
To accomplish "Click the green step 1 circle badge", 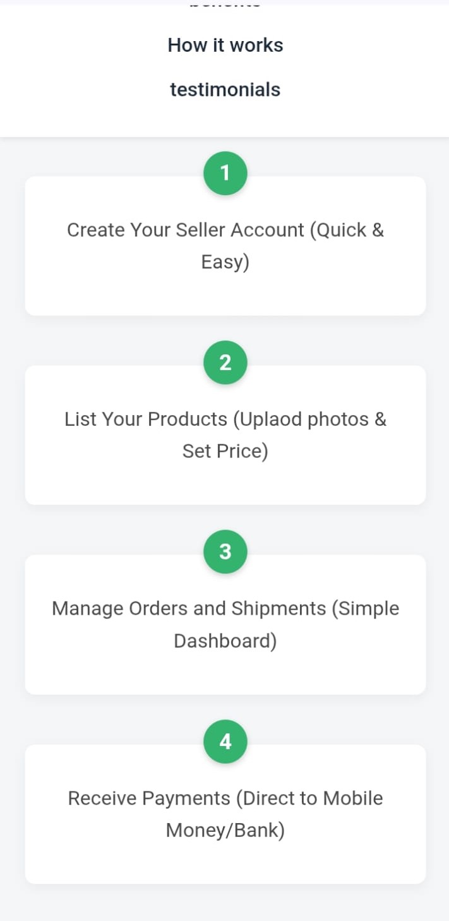I will [225, 173].
